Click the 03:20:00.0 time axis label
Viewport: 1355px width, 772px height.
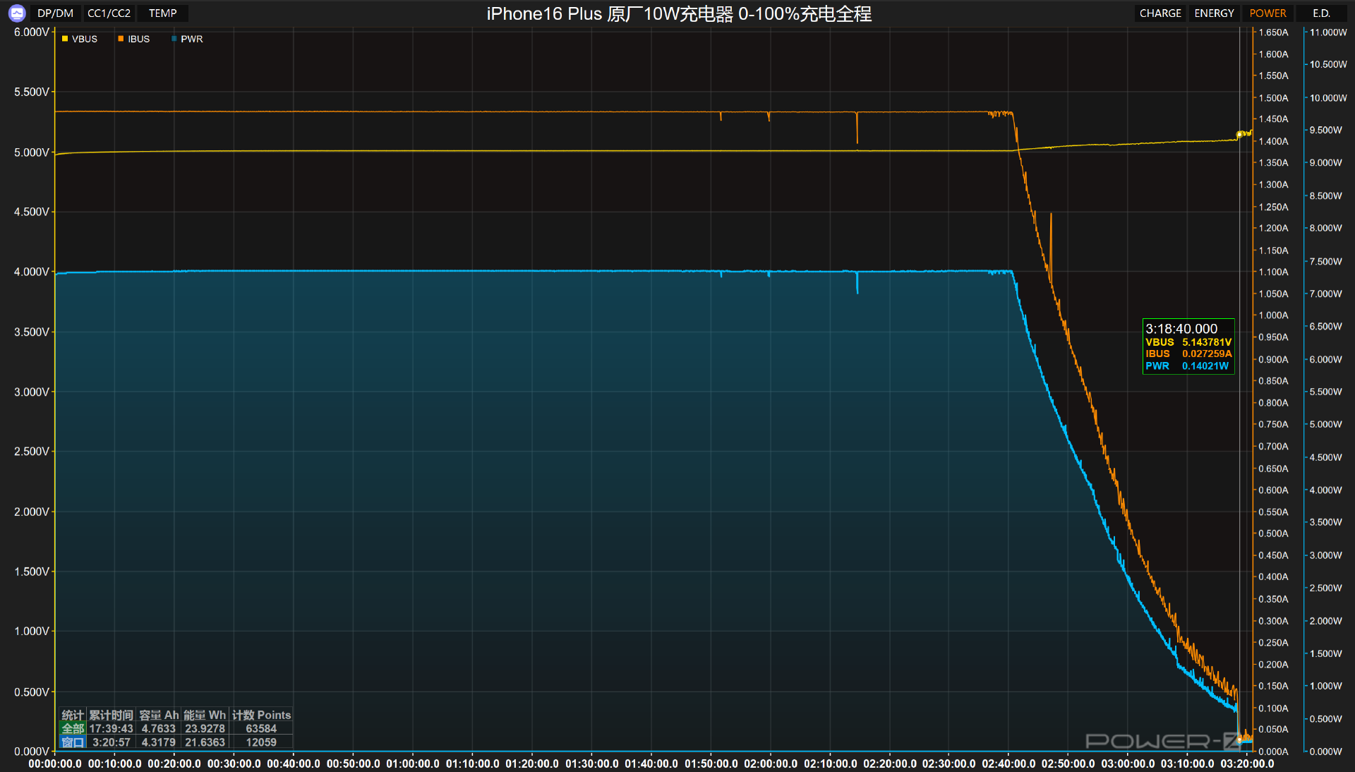(x=1247, y=764)
